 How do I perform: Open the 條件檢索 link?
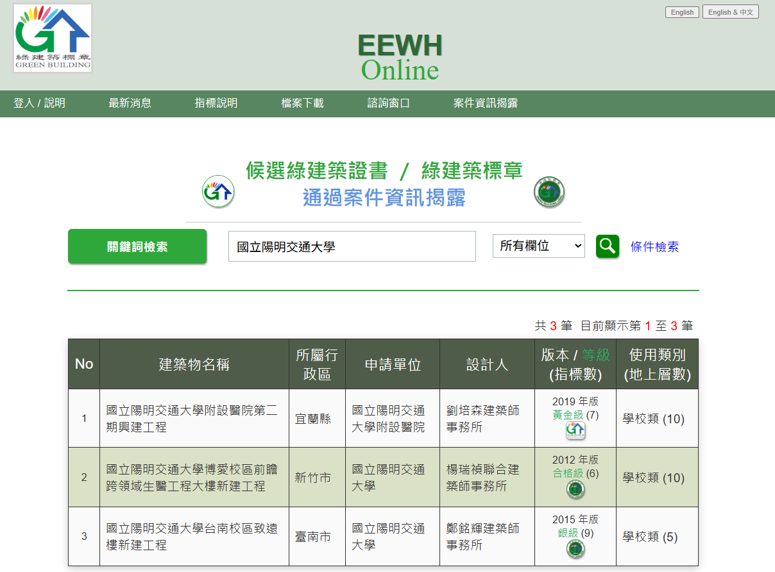coord(654,247)
